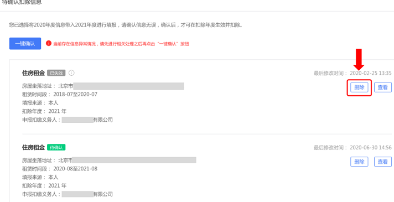Click the red abnormal-information warning text
394x202 pixels.
121,44
